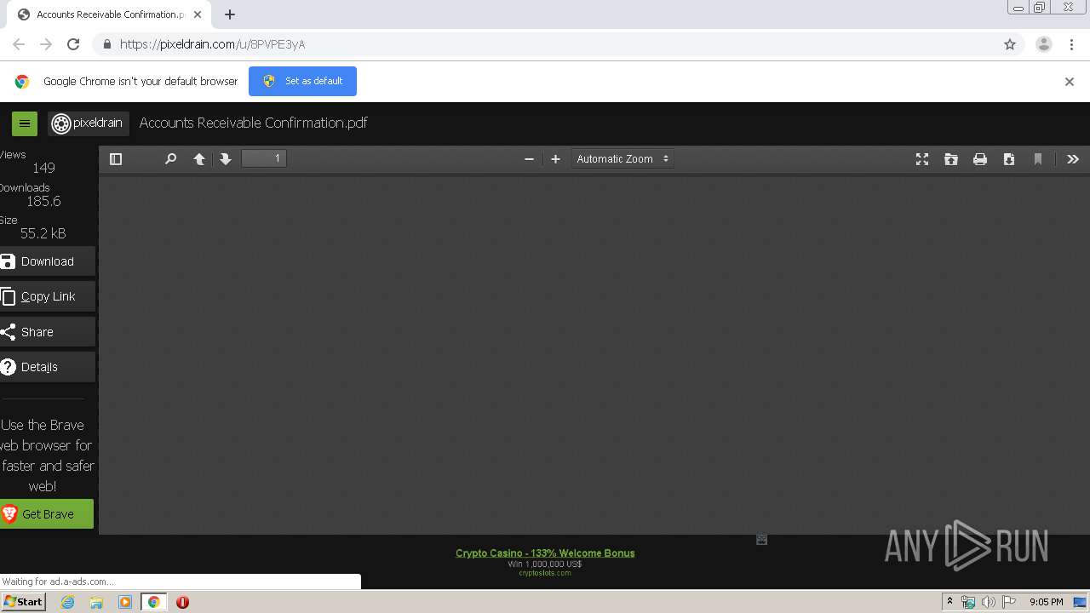The width and height of the screenshot is (1090, 613).
Task: Click the Download button in sidebar
Action: [x=48, y=261]
